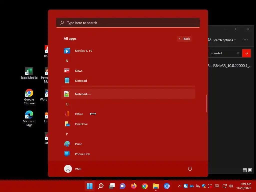256x192 pixels.
Task: Switch File Explorer to details view icon
Action: coord(244,170)
